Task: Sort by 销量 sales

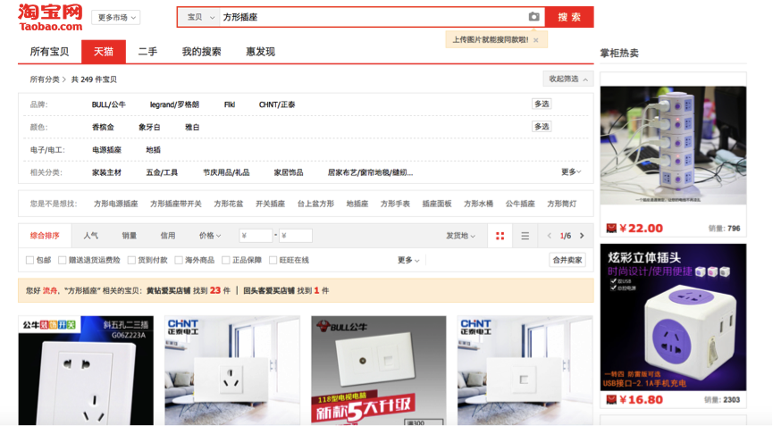Action: 130,236
